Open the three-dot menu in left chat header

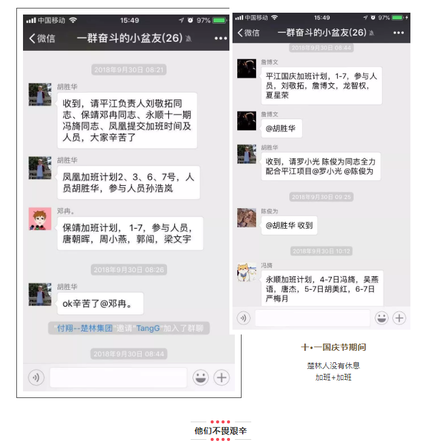(221, 38)
